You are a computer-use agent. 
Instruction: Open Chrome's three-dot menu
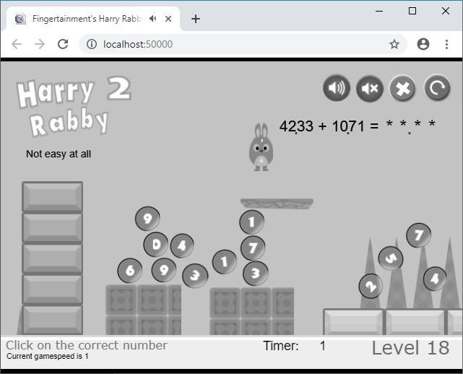pyautogui.click(x=447, y=44)
